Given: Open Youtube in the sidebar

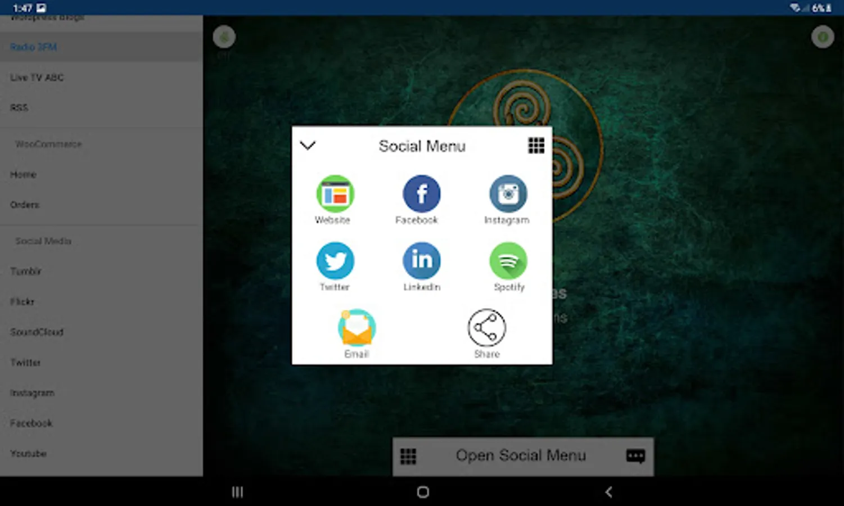Looking at the screenshot, I should pyautogui.click(x=101, y=453).
